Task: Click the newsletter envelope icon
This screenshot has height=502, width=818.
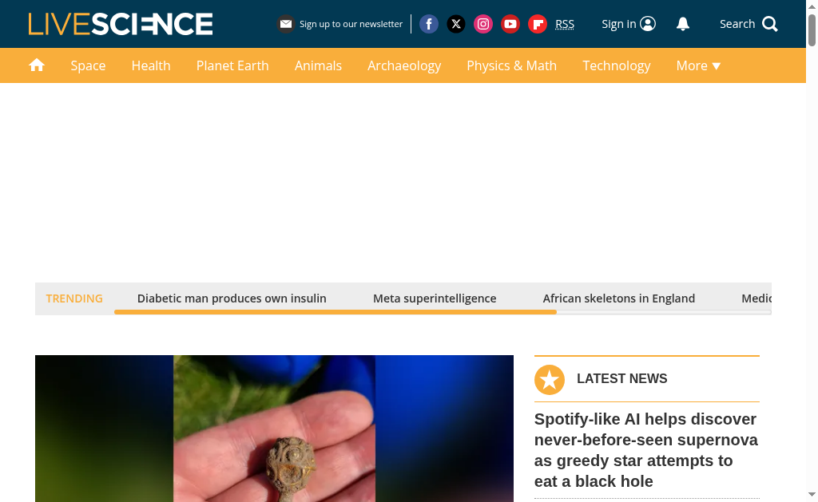Action: 285,24
